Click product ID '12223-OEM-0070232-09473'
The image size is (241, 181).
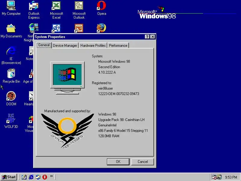click(x=118, y=94)
